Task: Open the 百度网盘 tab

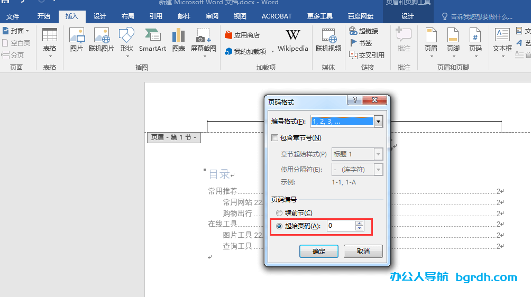Action: [361, 16]
